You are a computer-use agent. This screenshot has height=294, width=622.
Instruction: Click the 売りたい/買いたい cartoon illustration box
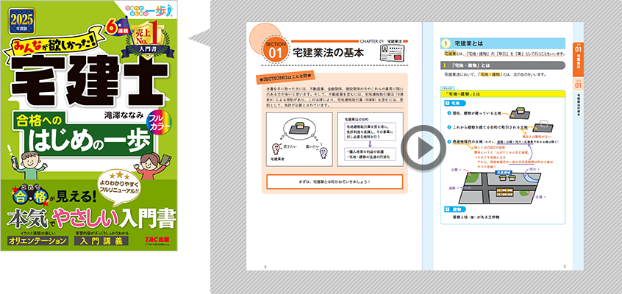point(299,139)
